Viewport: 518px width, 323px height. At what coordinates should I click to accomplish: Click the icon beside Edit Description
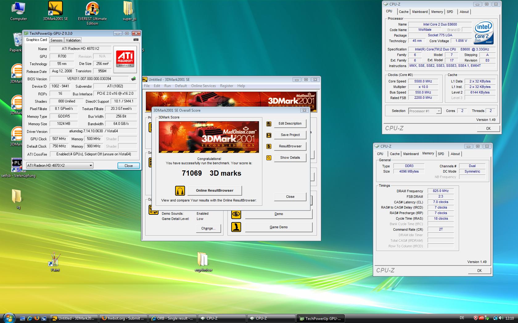tap(269, 124)
